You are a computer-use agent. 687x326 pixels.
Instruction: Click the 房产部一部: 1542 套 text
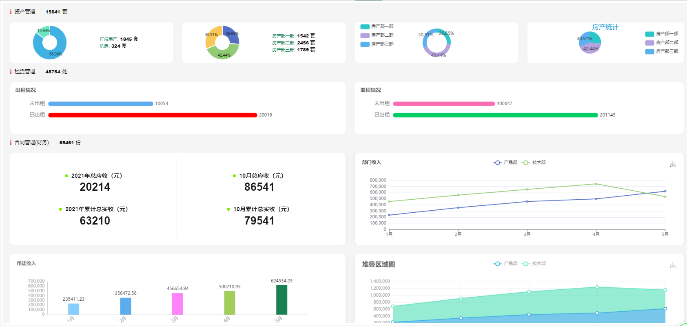pos(294,36)
